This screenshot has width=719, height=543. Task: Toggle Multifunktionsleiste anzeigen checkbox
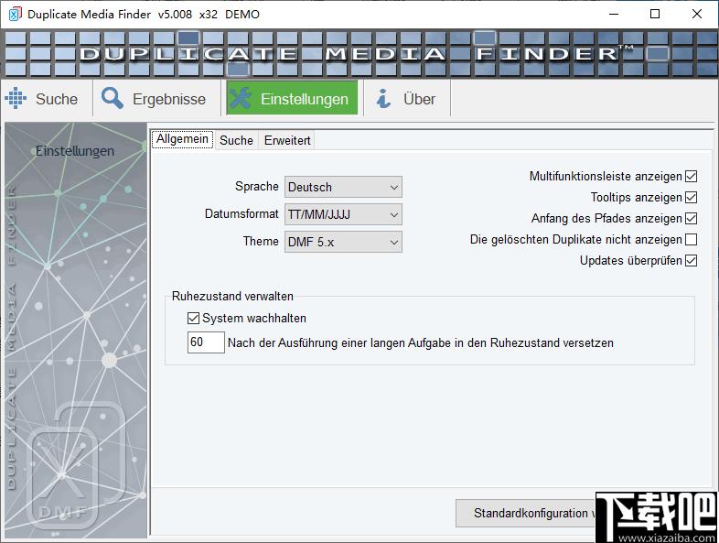(x=691, y=176)
